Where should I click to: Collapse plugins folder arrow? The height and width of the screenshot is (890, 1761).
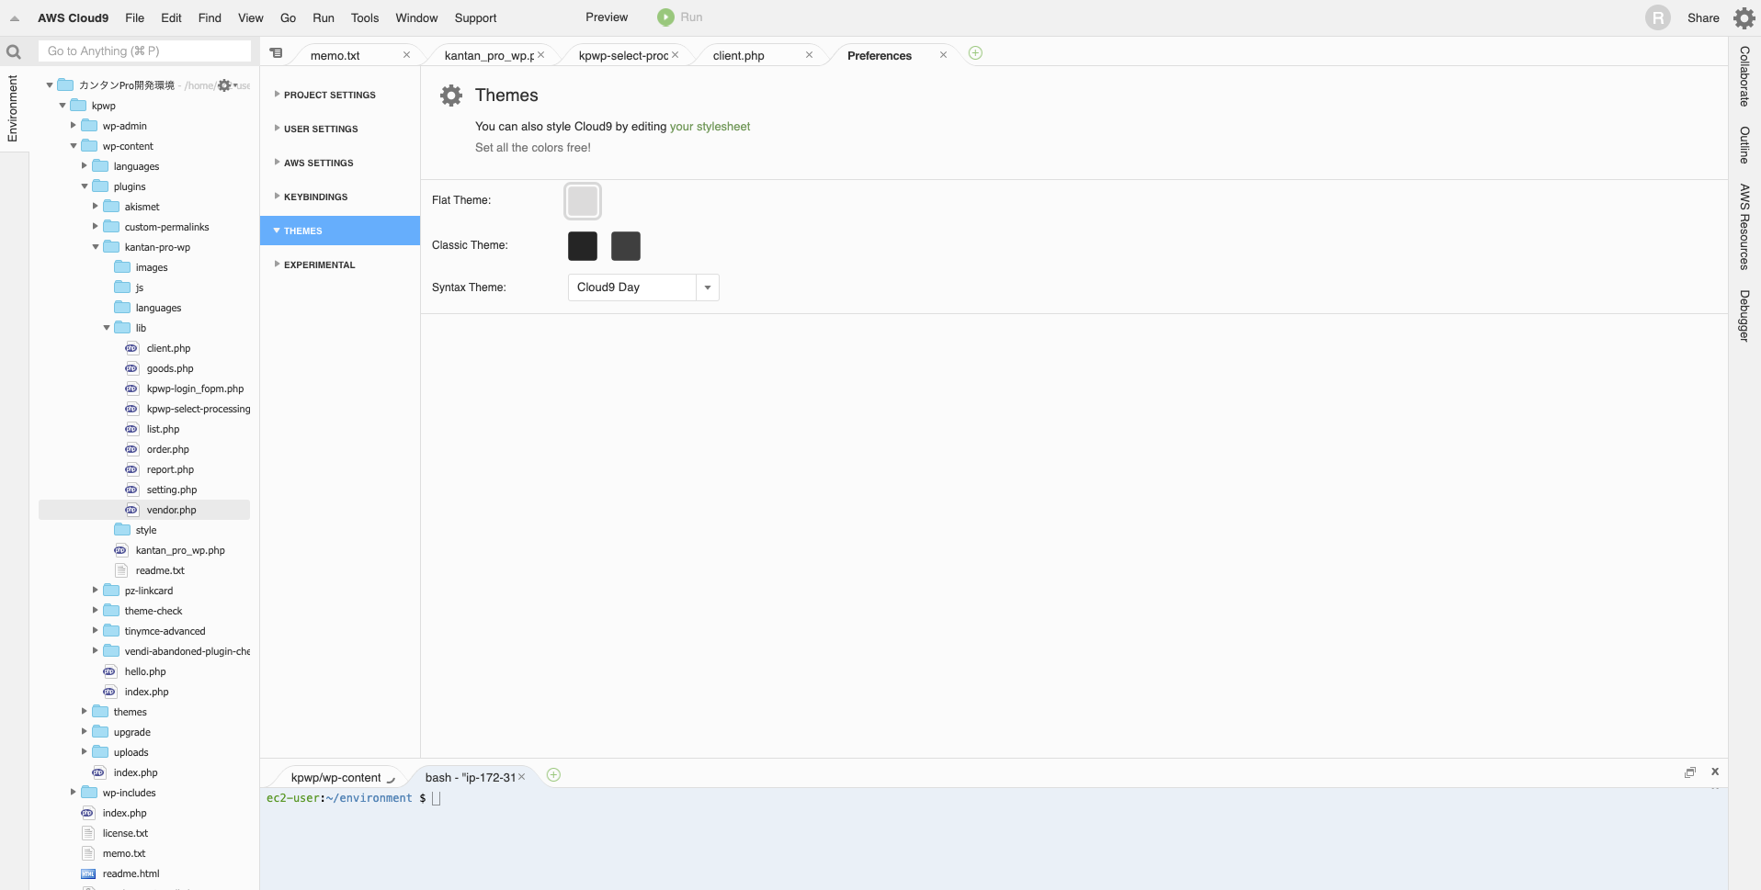(85, 186)
